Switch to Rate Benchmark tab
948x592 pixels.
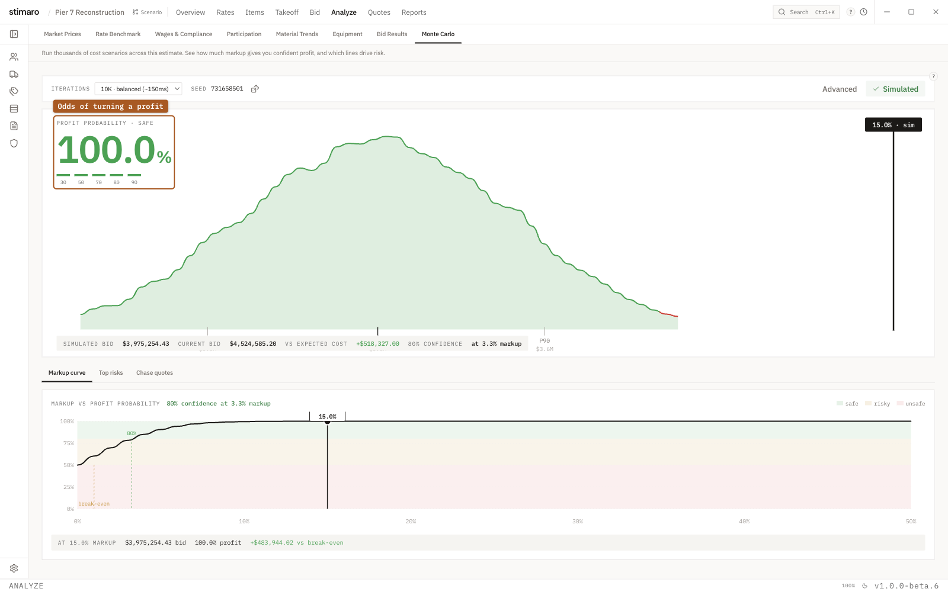pos(118,34)
